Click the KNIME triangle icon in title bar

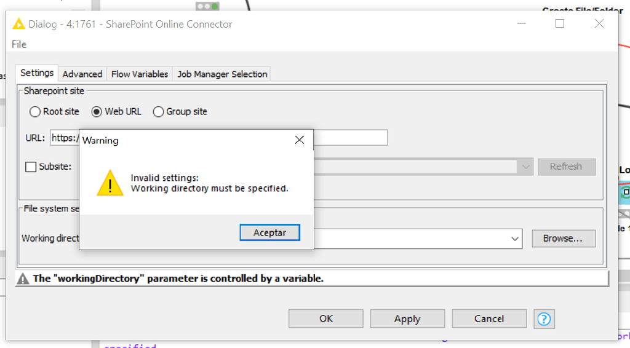coord(18,24)
